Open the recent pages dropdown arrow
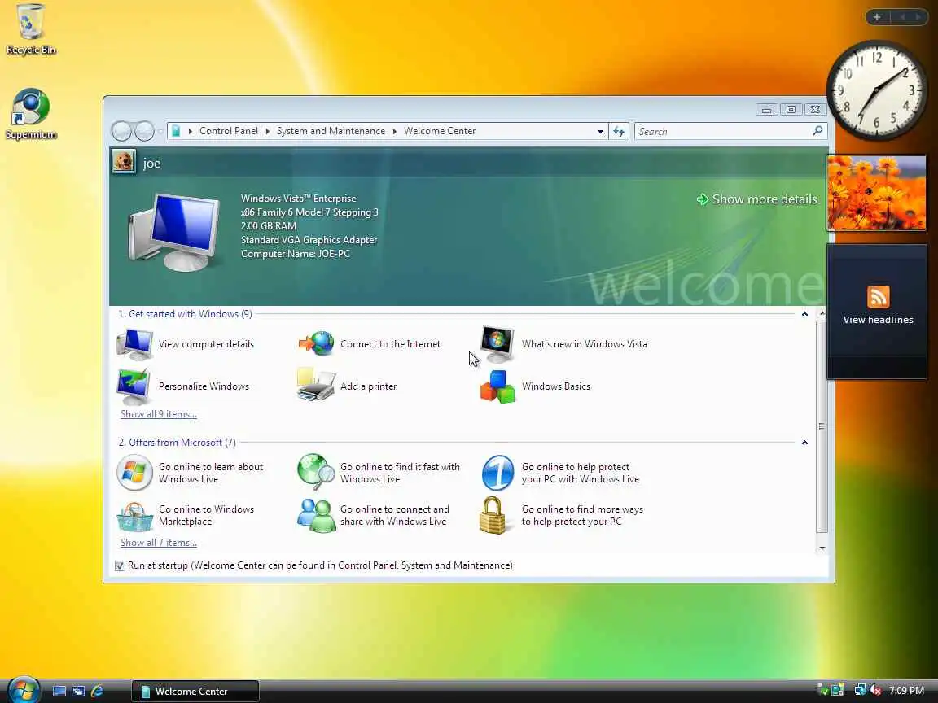This screenshot has width=938, height=703. 160,131
